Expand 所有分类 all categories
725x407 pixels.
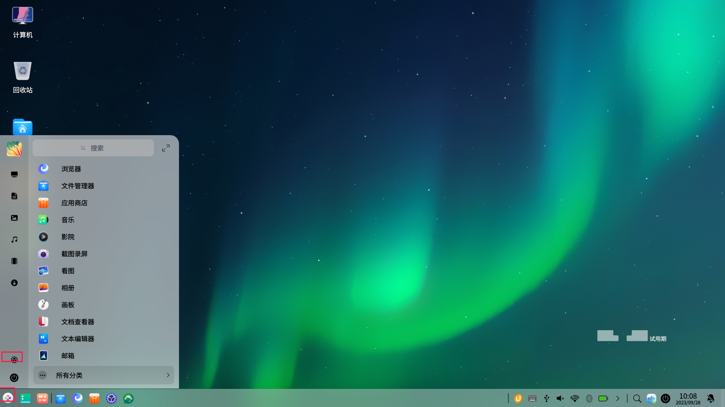[103, 375]
